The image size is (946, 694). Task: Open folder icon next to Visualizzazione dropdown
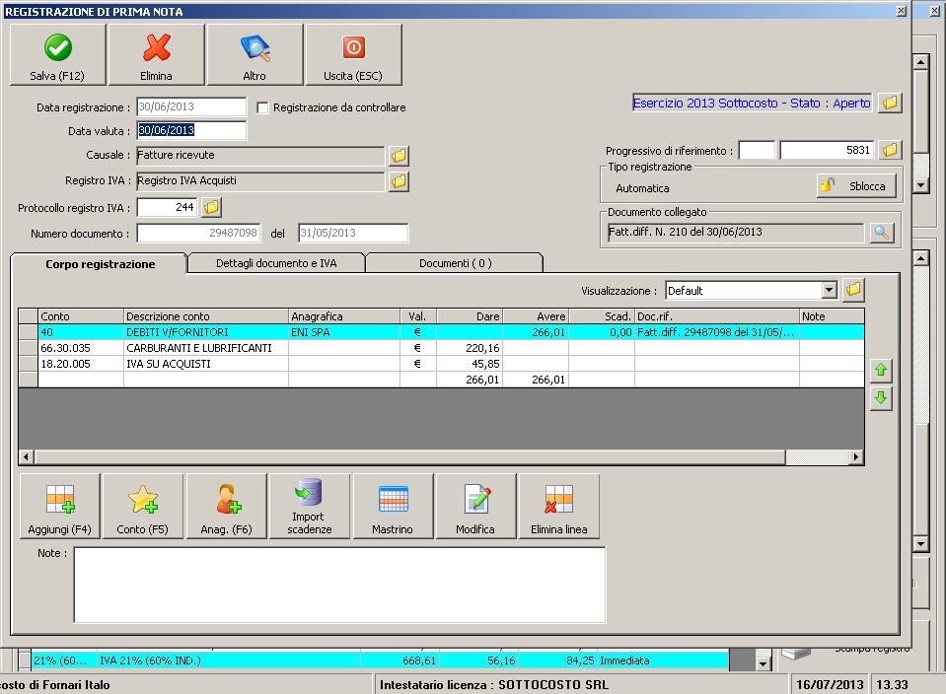[853, 290]
